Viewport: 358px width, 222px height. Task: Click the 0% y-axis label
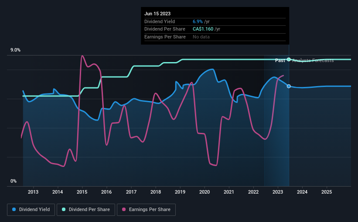pos(14,181)
